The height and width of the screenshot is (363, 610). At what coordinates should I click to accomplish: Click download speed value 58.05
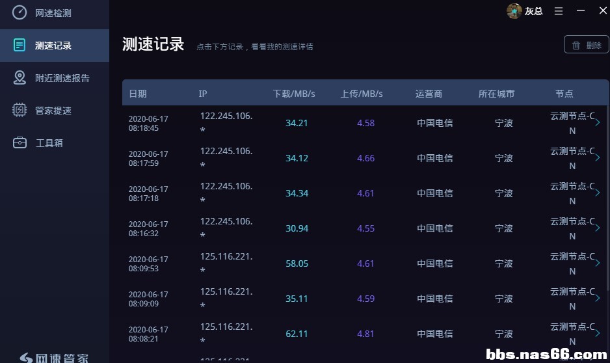[x=297, y=263]
